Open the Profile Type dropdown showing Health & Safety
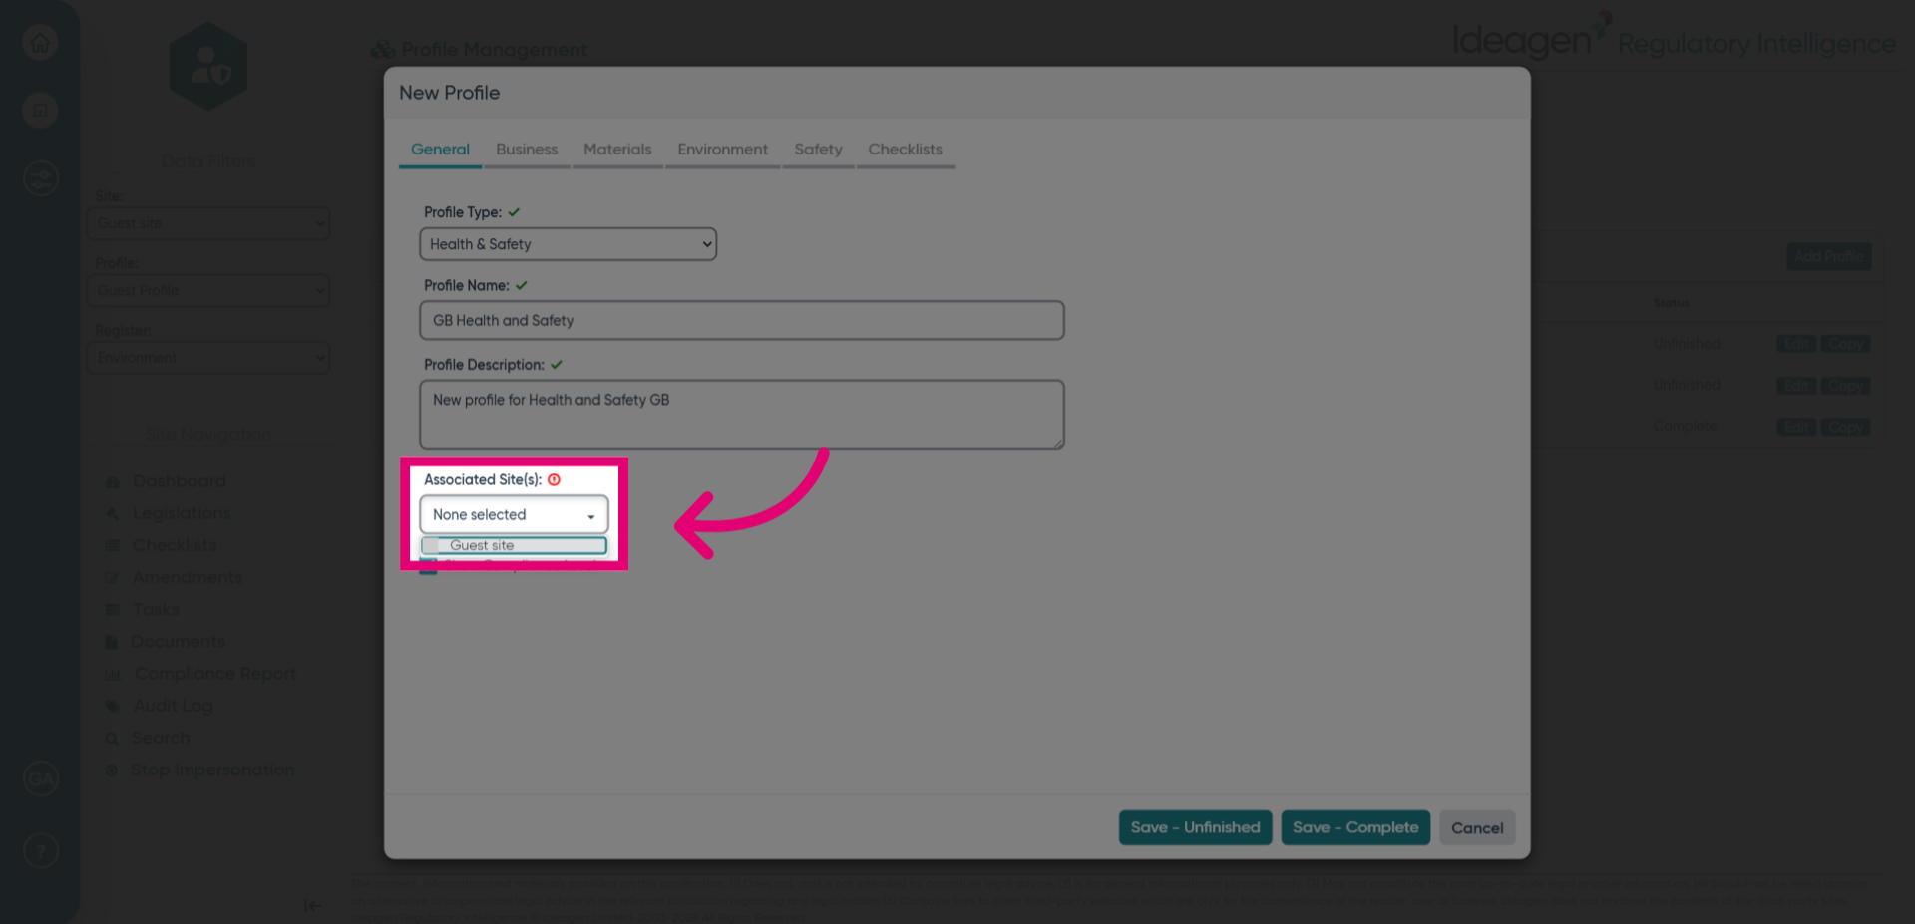This screenshot has width=1915, height=924. (568, 244)
